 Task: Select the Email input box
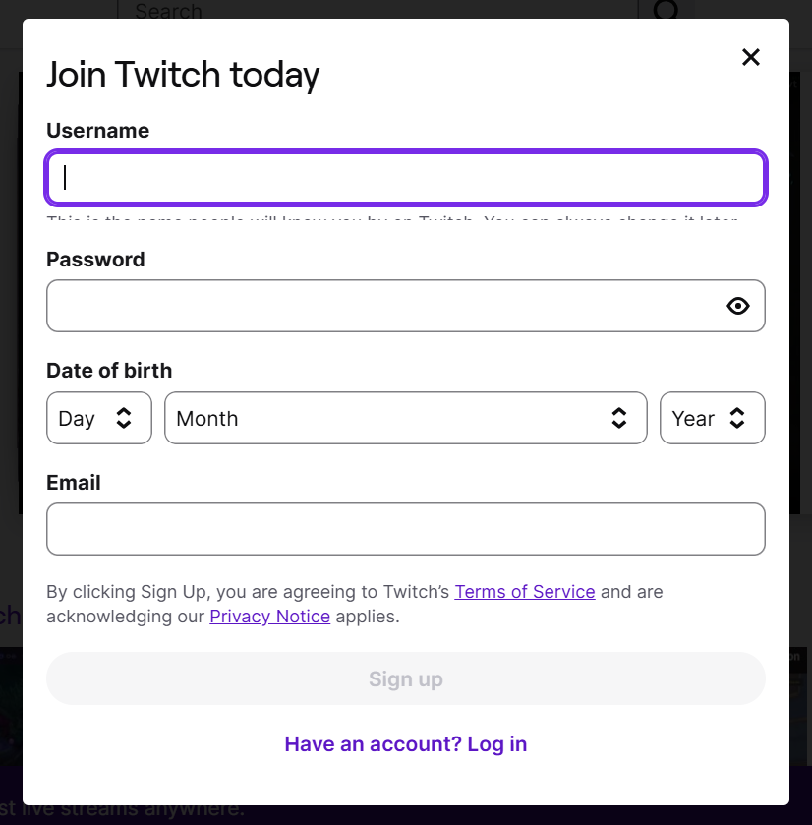[405, 529]
